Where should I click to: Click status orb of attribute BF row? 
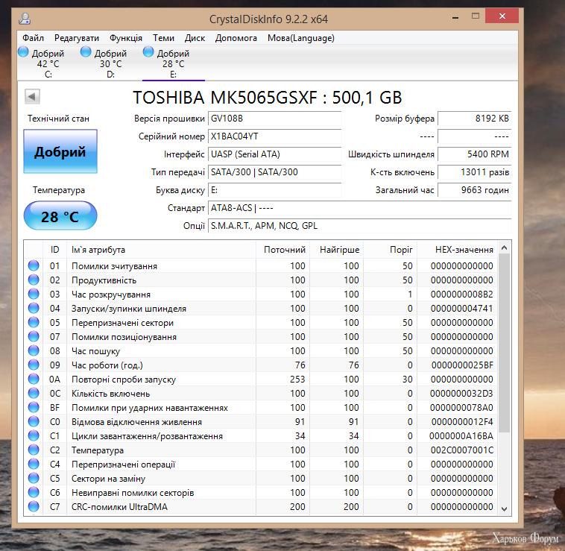(34, 407)
